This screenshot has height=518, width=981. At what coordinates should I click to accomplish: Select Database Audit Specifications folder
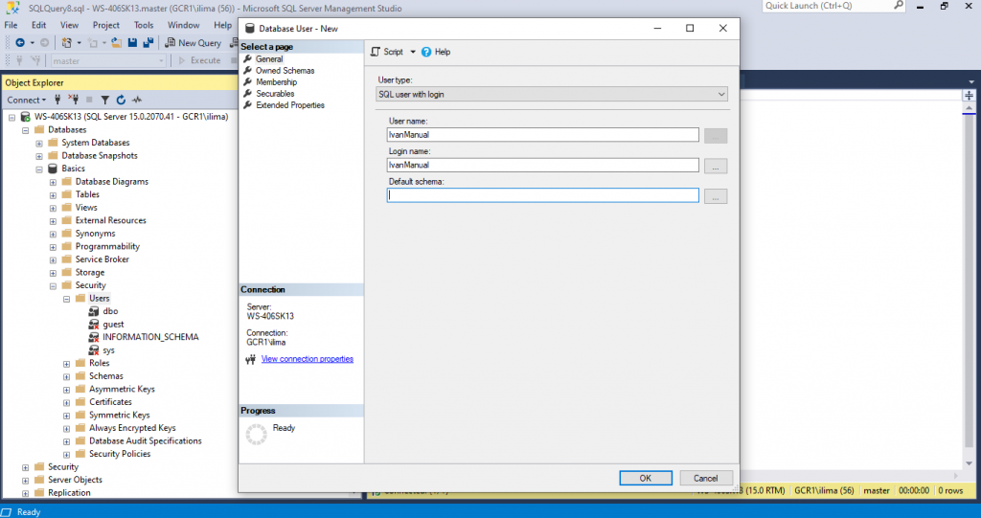pyautogui.click(x=146, y=441)
